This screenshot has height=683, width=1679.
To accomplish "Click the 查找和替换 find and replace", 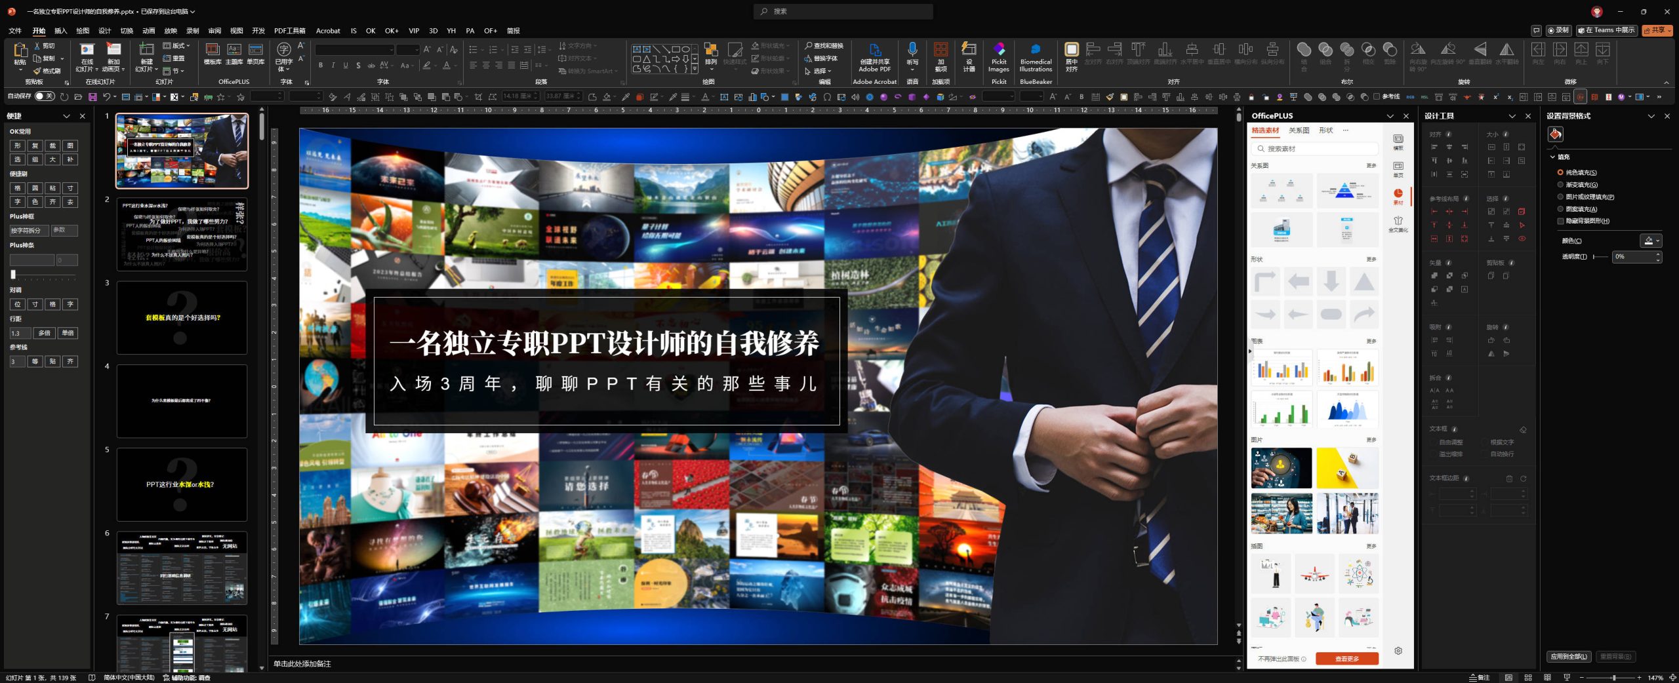I will 824,46.
